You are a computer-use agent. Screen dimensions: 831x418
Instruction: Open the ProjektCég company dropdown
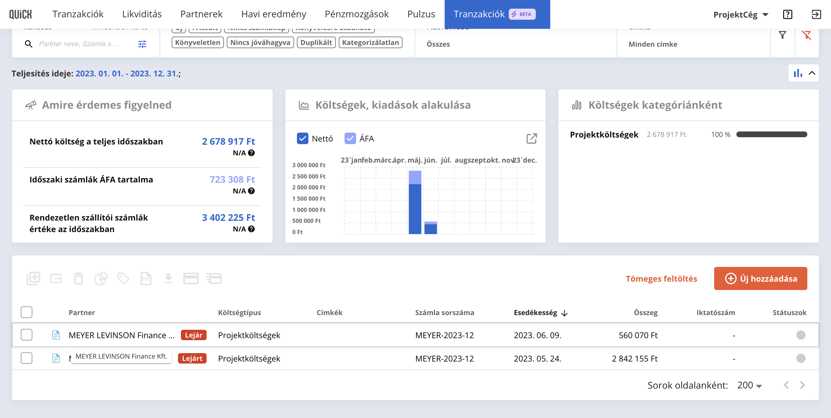[741, 14]
